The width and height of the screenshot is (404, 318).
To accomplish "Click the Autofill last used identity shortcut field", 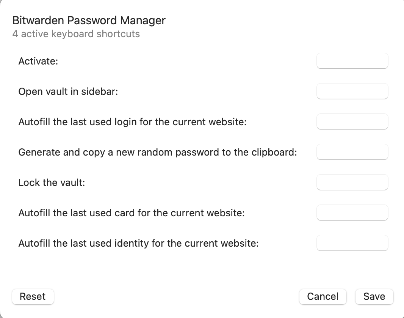I will coord(352,243).
